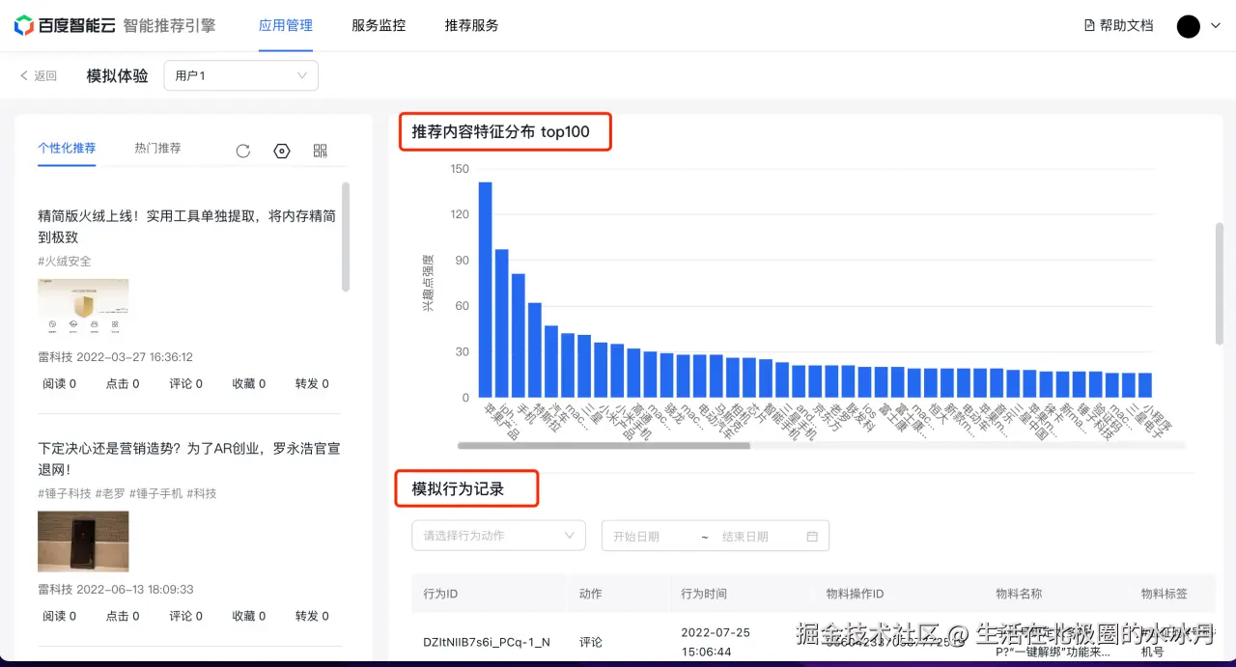This screenshot has width=1236, height=667.
Task: Open the 用户1 user dropdown
Action: 241,75
